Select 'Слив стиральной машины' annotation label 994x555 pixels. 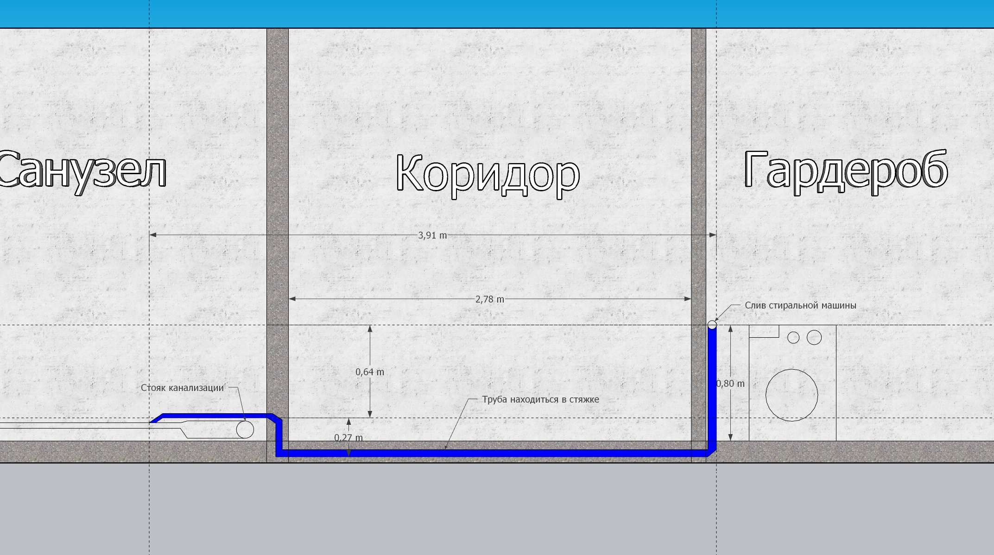coord(800,305)
